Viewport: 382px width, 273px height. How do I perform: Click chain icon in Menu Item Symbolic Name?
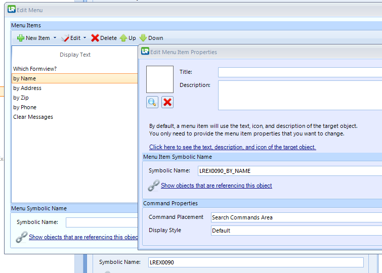[154, 186]
